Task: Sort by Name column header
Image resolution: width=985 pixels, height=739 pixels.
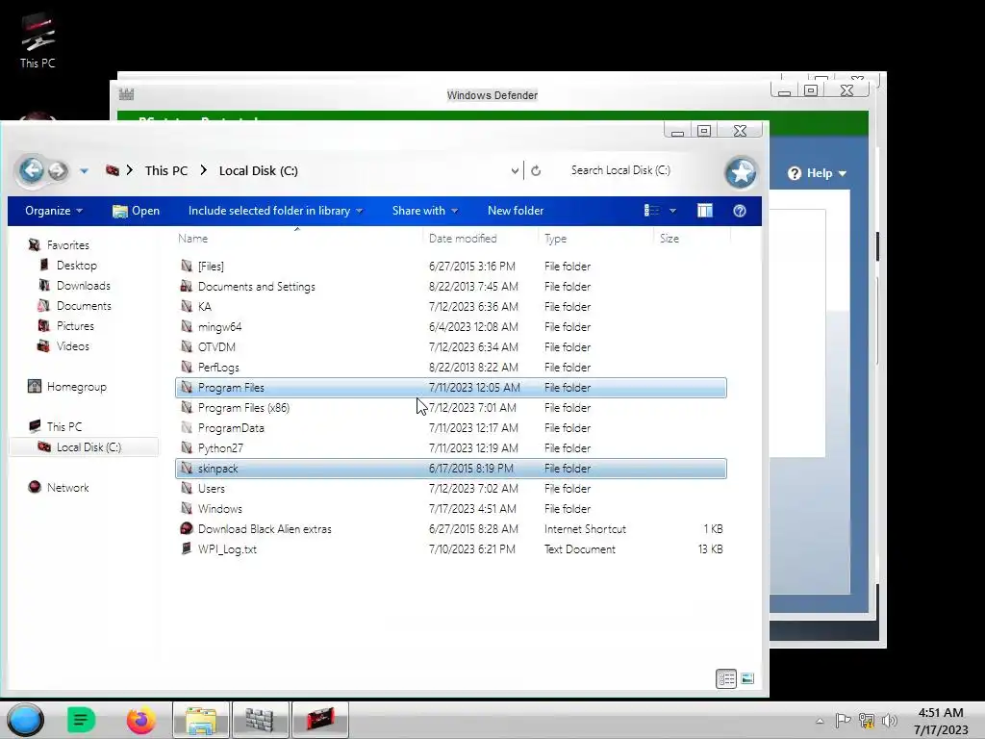Action: (x=192, y=239)
